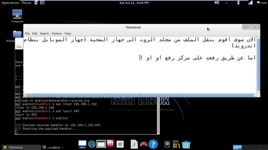This screenshot has height=150, width=268.
Task: Open the dock red M application icon
Action: click(x=111, y=144)
